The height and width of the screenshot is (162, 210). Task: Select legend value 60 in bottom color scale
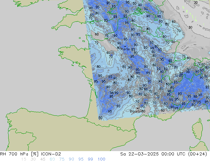point(52,159)
